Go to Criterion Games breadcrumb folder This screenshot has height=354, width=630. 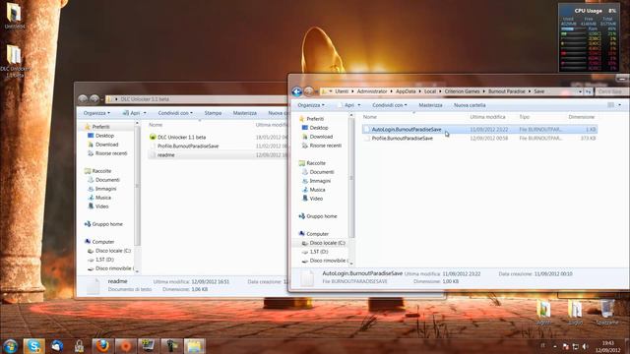pos(462,91)
